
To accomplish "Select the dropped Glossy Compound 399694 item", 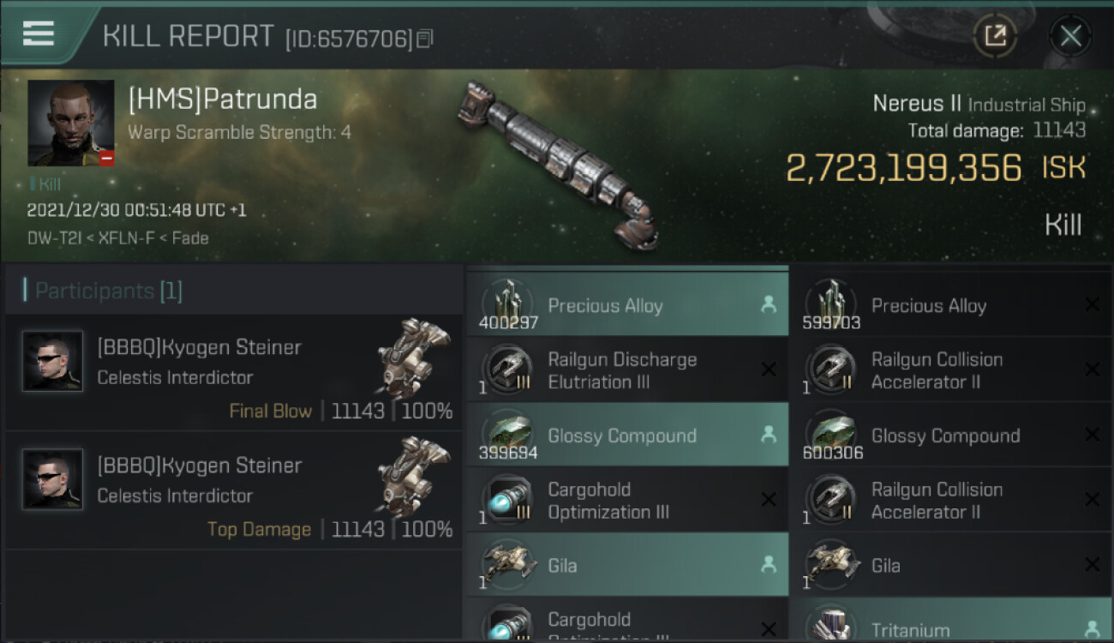I will coord(627,436).
